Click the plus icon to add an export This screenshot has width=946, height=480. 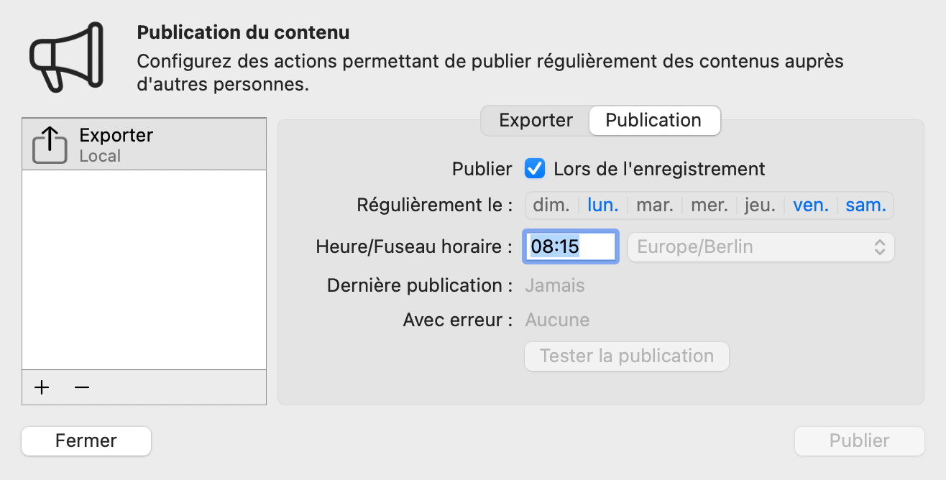coord(42,387)
